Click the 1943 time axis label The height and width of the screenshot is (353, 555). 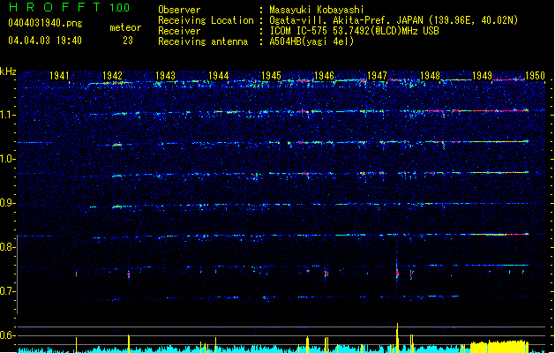point(165,75)
